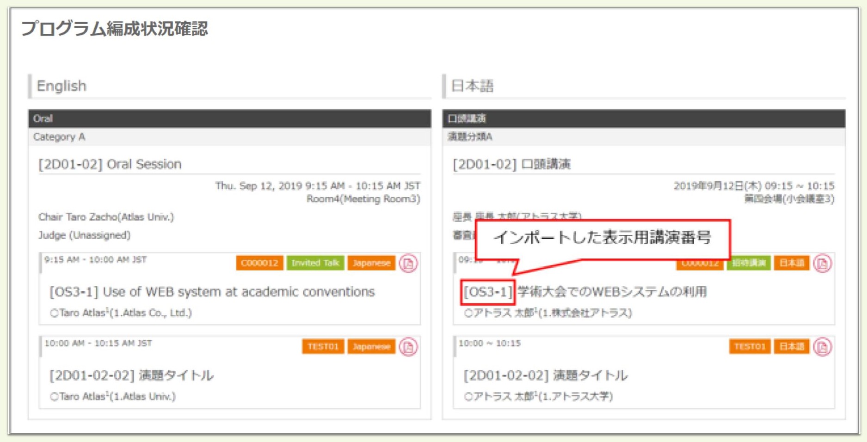
Task: Click PDF icon in Japanese 2D01-02-02 row
Action: click(822, 347)
